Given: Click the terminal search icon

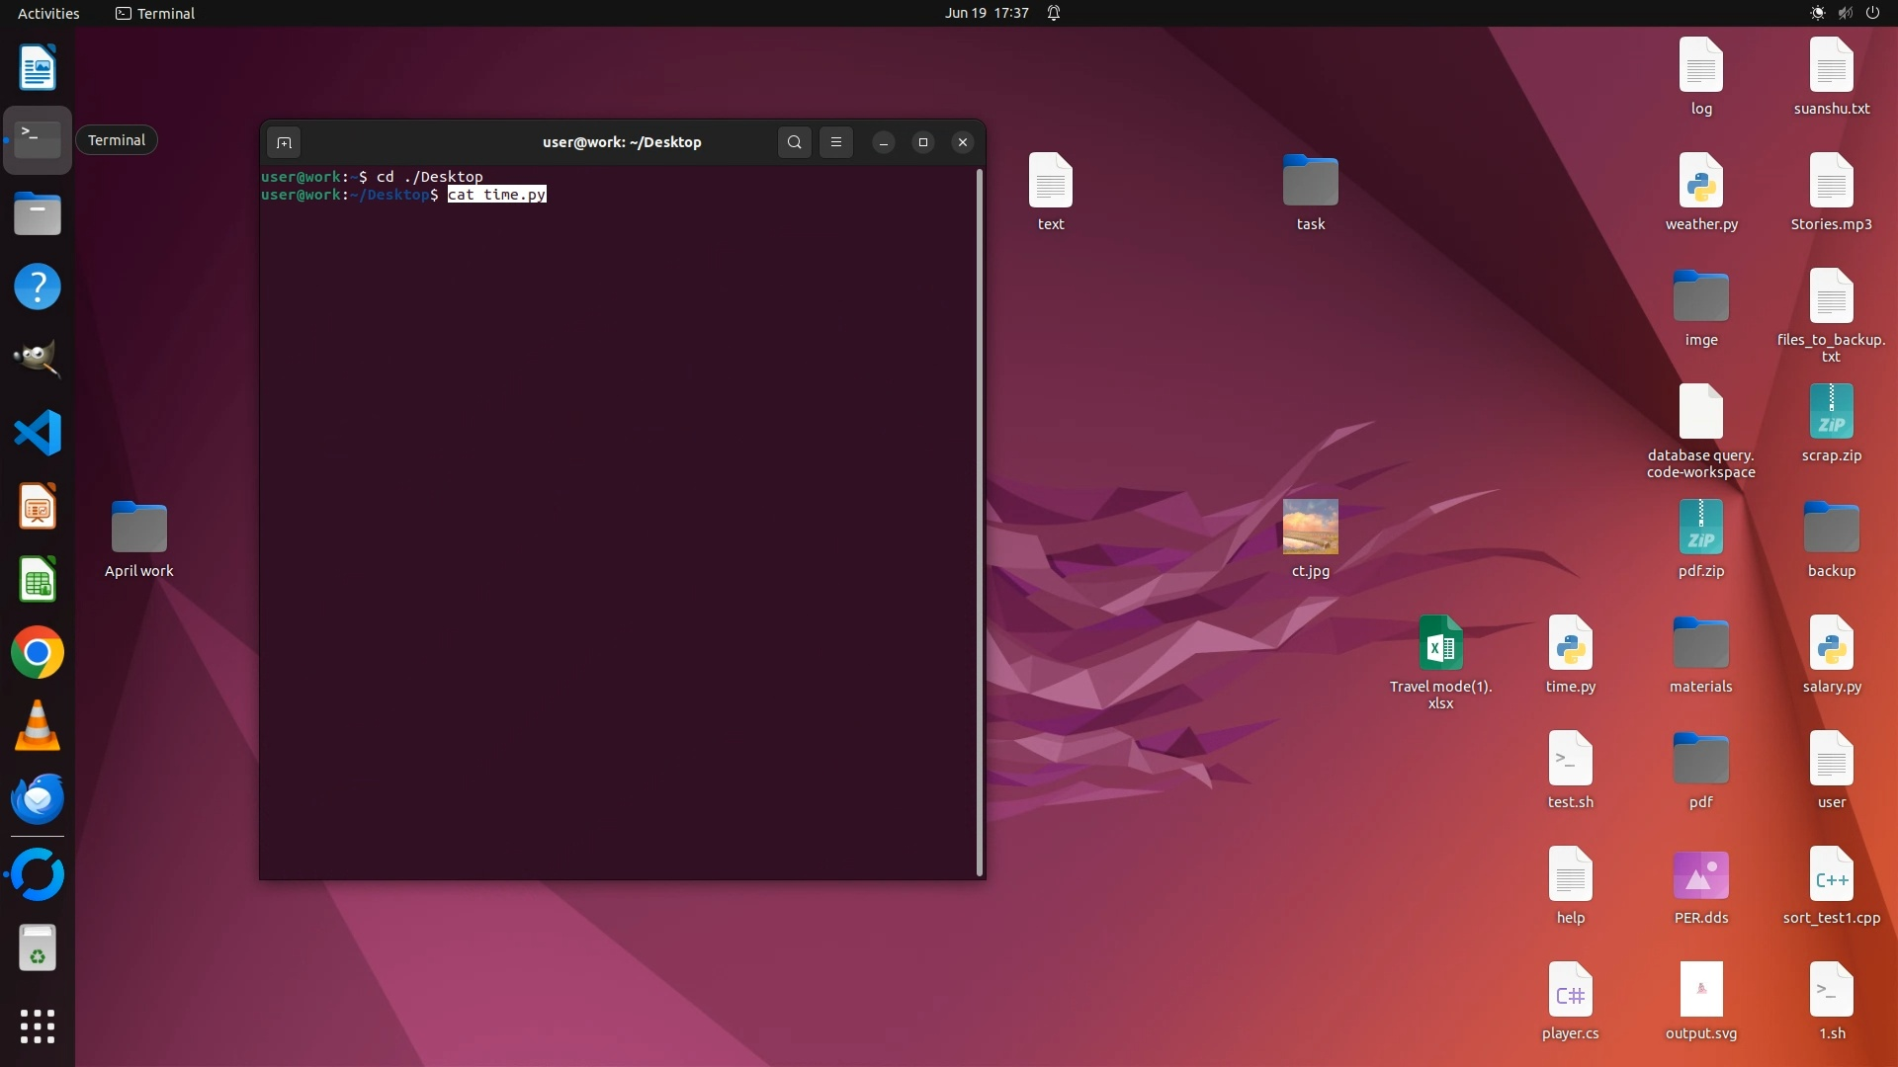Looking at the screenshot, I should 794,142.
